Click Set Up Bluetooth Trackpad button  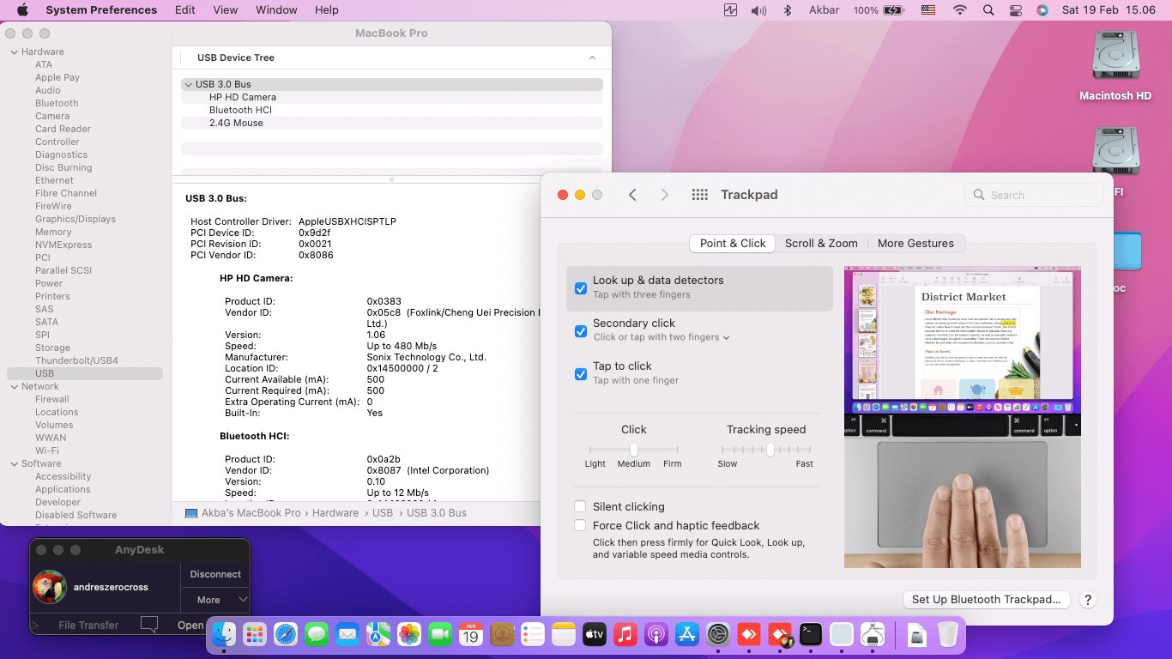pyautogui.click(x=987, y=600)
